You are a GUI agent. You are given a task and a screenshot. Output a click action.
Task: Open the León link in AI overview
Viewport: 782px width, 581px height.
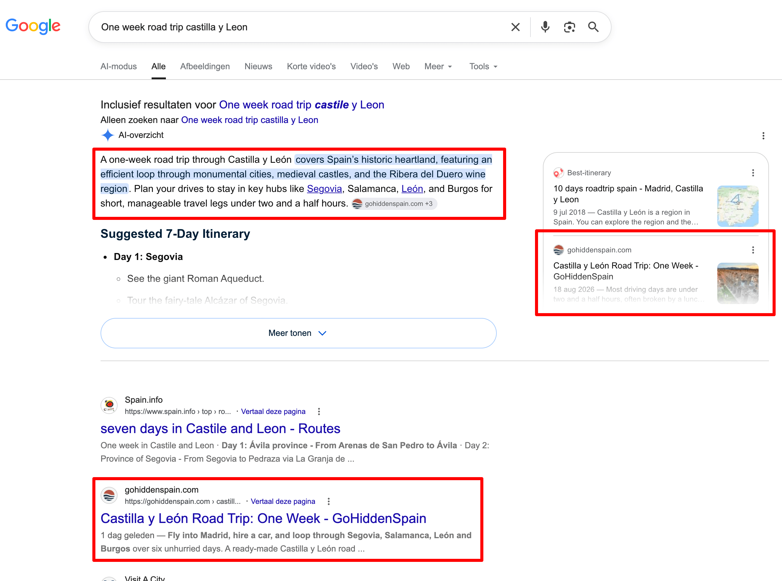tap(412, 189)
